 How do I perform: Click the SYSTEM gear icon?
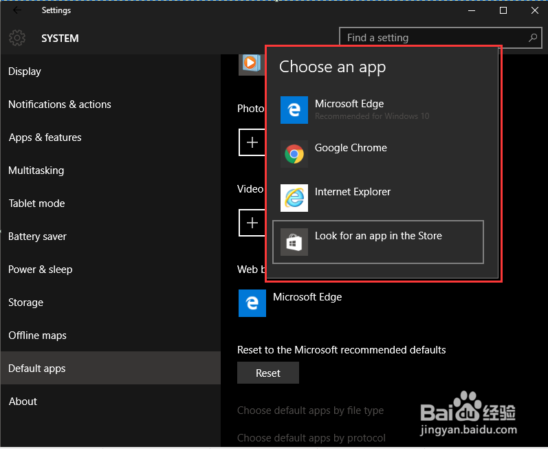tap(17, 38)
